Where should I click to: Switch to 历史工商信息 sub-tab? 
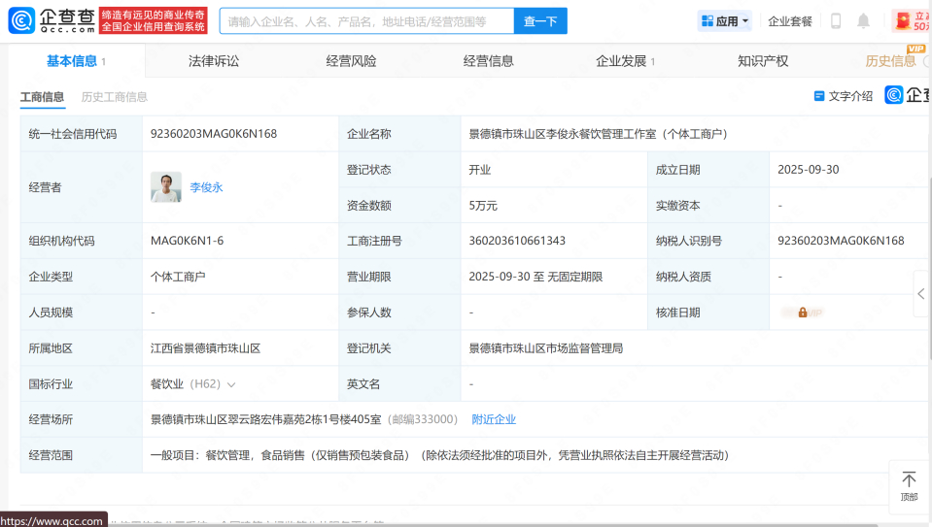pos(115,97)
